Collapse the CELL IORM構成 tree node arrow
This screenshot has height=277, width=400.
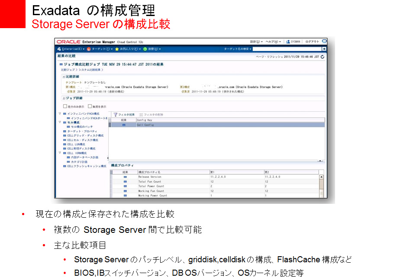pyautogui.click(x=60, y=153)
